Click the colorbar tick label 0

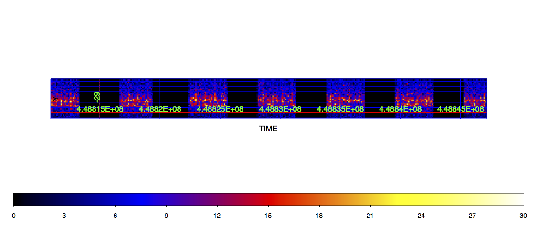pos(13,216)
